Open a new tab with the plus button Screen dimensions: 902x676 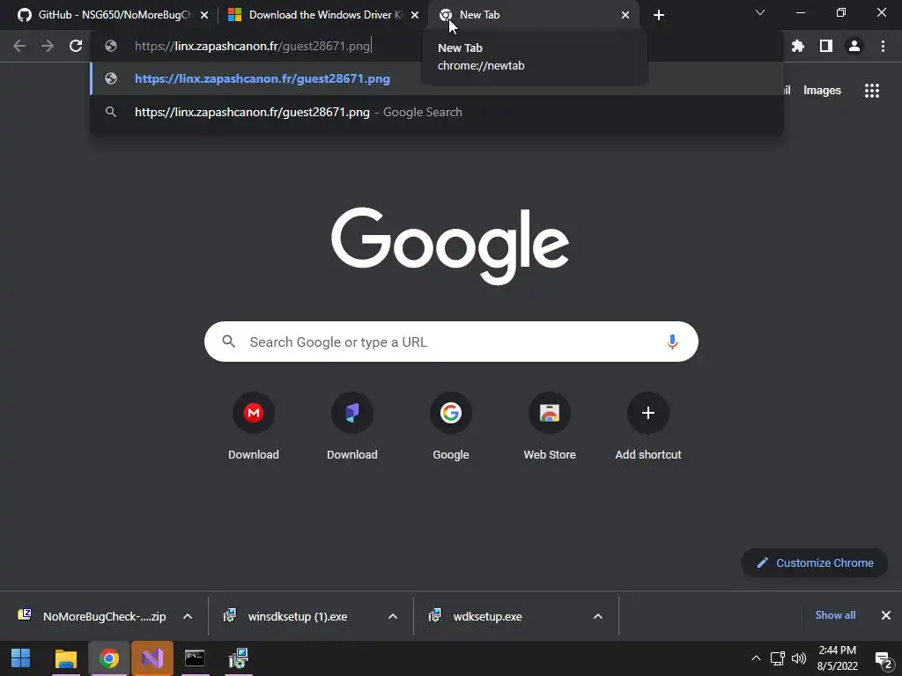point(659,15)
